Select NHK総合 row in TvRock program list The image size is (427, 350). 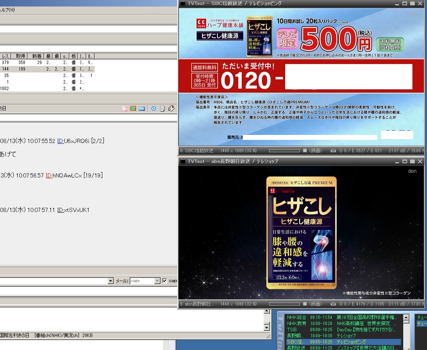click(343, 317)
